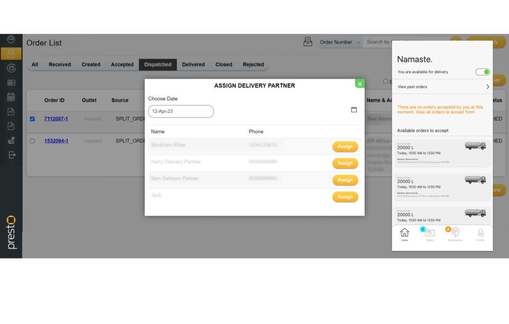Open the calendar icon in left sidebar
Screen dimensions: 509x324
[x=11, y=97]
